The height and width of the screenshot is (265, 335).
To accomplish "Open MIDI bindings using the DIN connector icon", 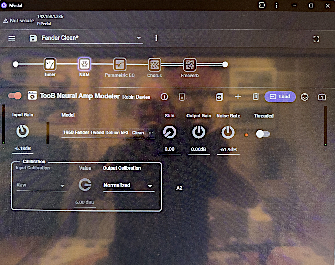I will 305,97.
